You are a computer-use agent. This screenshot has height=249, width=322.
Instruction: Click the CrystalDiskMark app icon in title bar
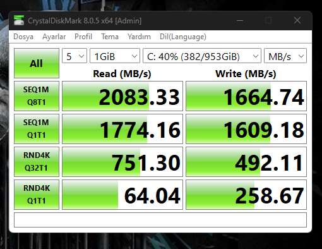pos(19,20)
